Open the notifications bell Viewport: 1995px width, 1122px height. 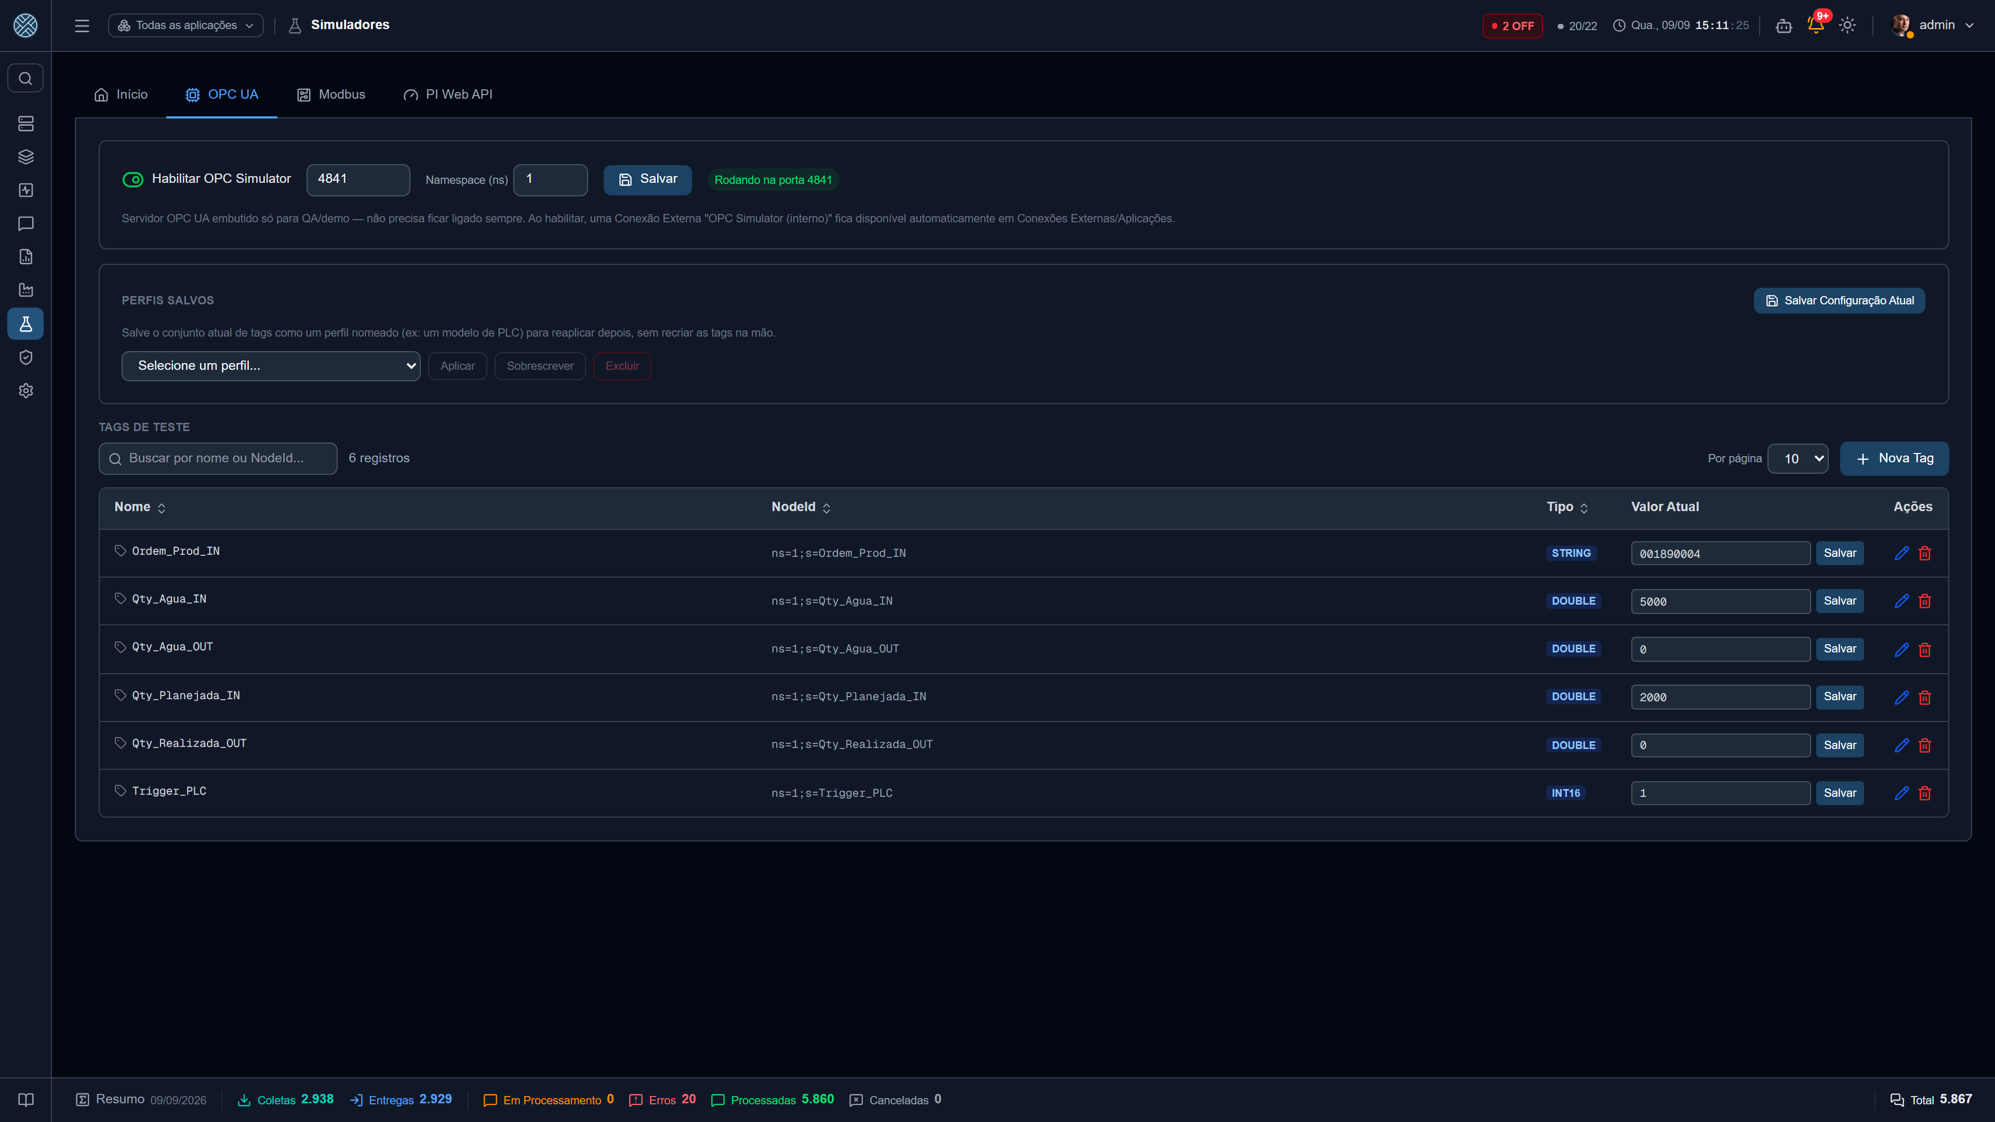pyautogui.click(x=1815, y=25)
